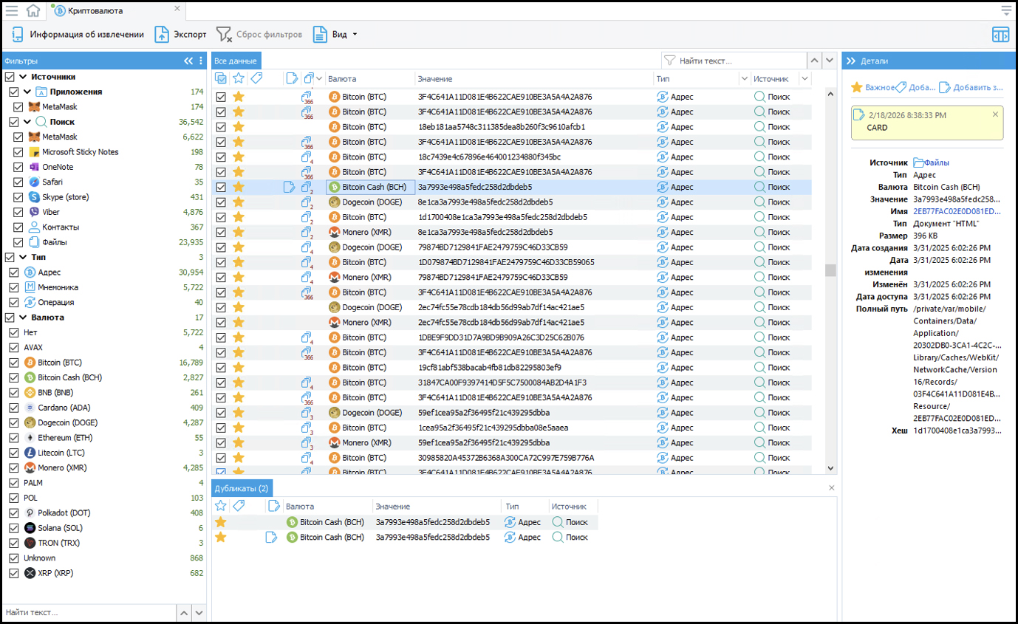Click the note column header in the Дубликаты panel

[273, 506]
